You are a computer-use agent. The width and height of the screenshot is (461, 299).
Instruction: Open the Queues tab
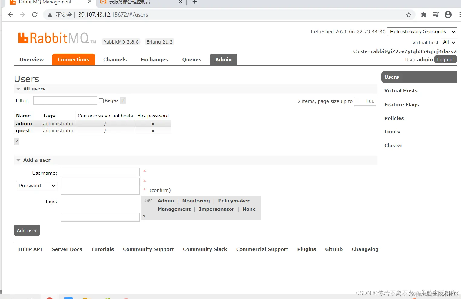coord(192,60)
